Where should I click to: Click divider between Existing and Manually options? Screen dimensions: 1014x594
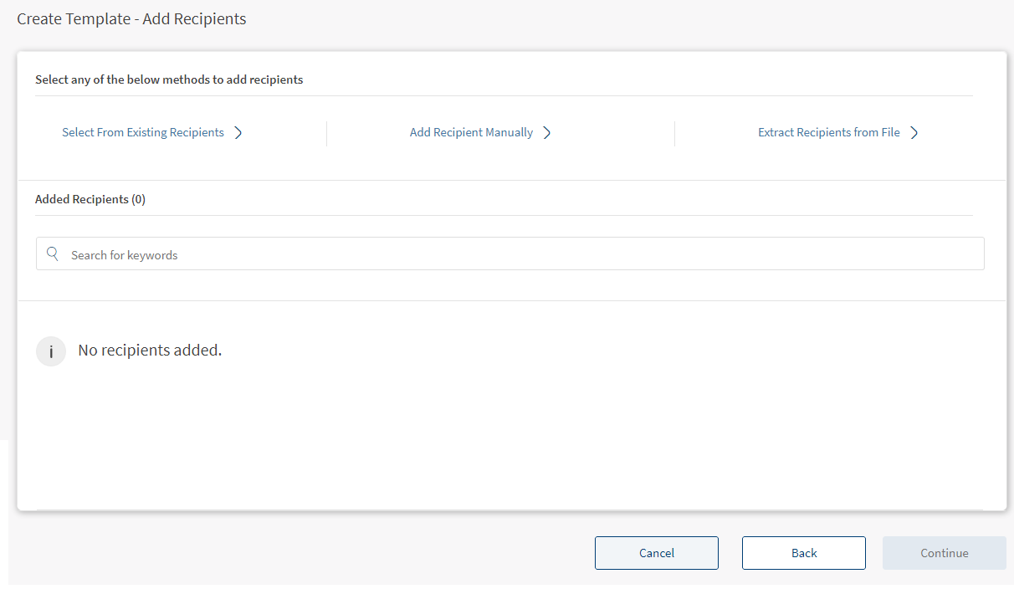[x=326, y=134]
